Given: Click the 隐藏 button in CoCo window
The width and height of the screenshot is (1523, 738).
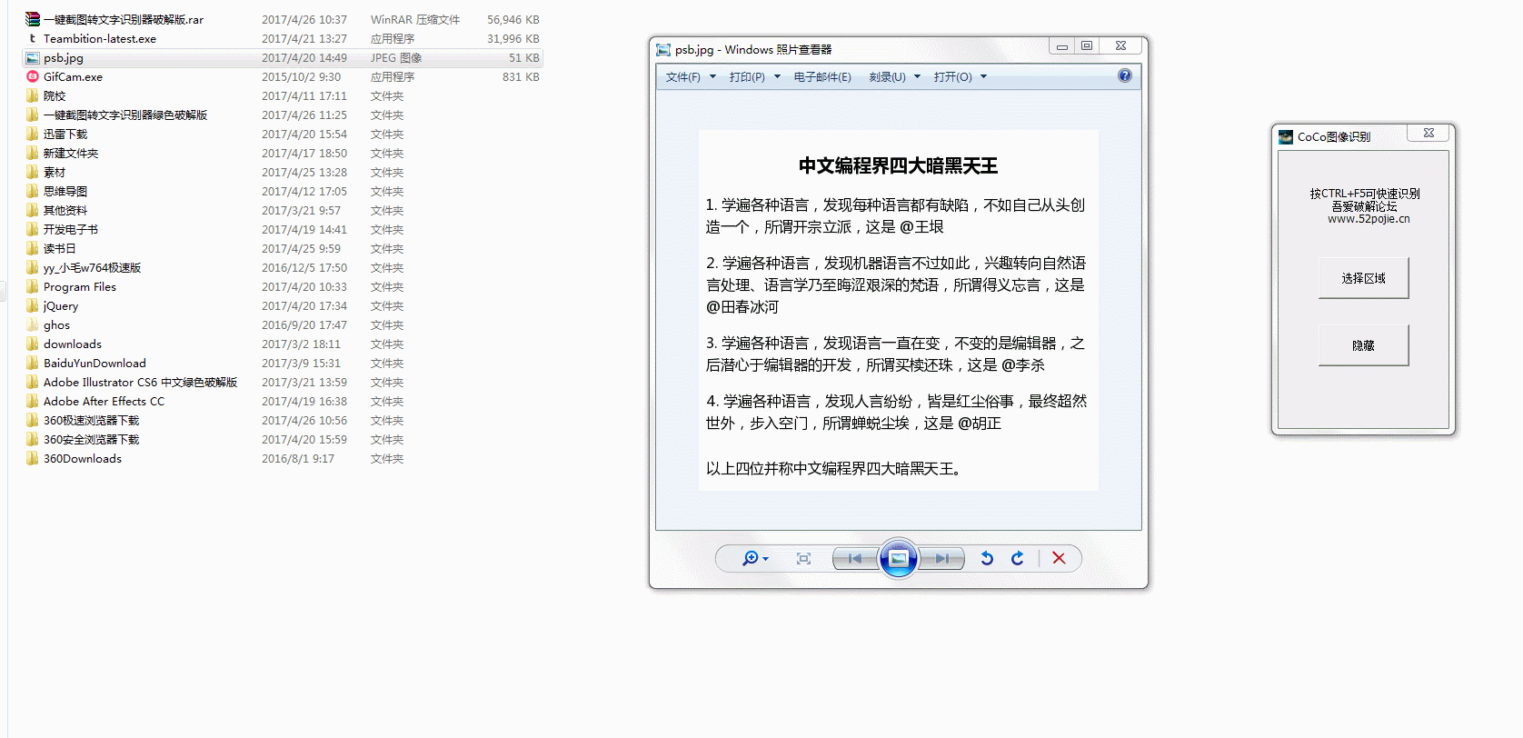Looking at the screenshot, I should [1363, 345].
